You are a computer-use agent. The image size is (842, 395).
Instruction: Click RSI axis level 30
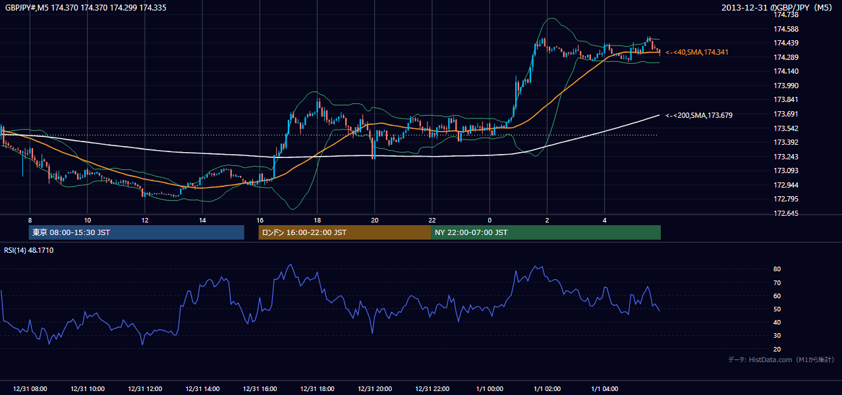pyautogui.click(x=777, y=336)
